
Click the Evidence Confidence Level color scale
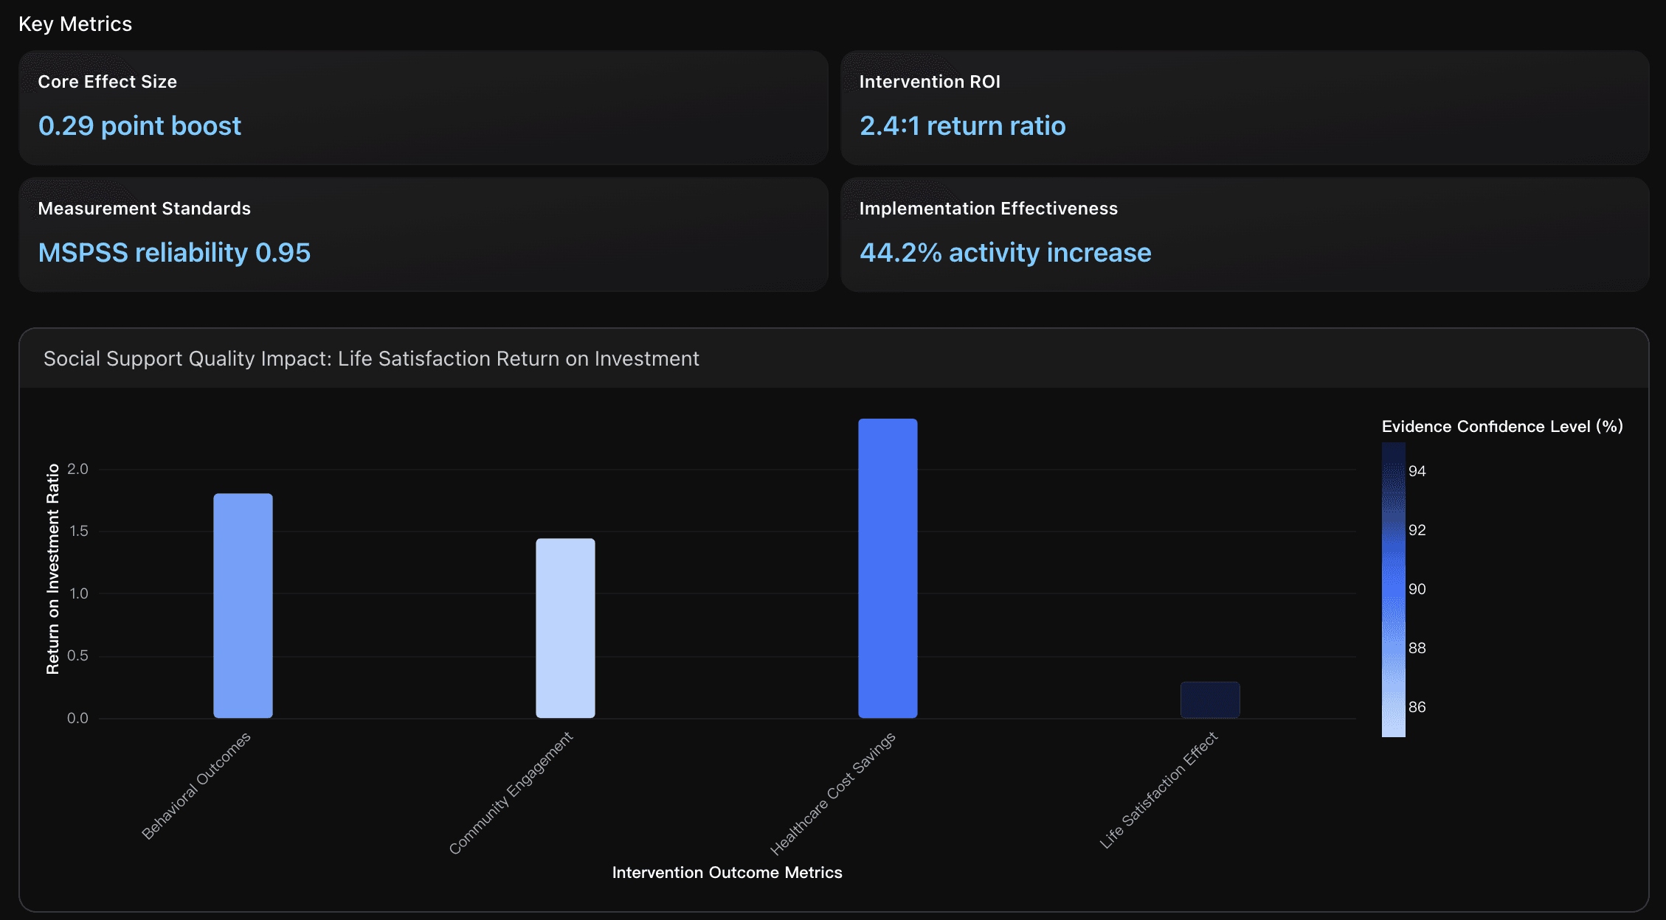point(1393,590)
